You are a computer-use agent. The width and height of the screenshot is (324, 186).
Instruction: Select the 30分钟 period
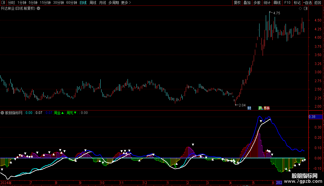coord(58,3)
